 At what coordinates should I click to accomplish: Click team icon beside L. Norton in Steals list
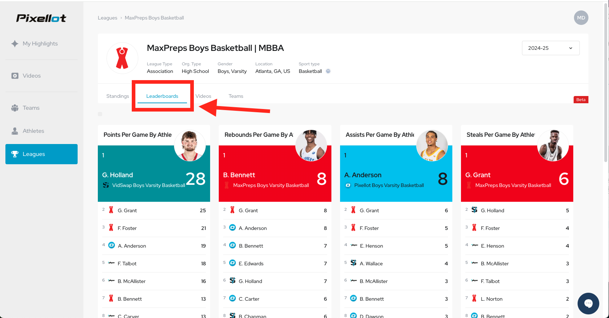point(474,299)
